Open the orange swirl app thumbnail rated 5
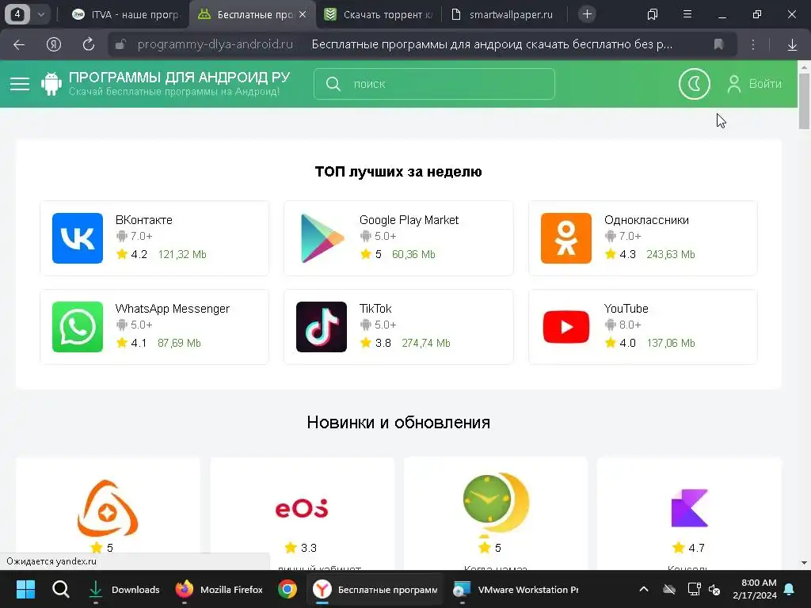 tap(108, 508)
